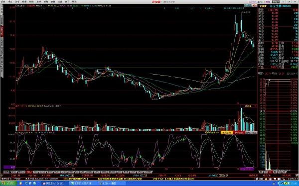Expand the volume panel indicator dropdown arrow
The height and width of the screenshot is (186, 299).
click(x=255, y=106)
